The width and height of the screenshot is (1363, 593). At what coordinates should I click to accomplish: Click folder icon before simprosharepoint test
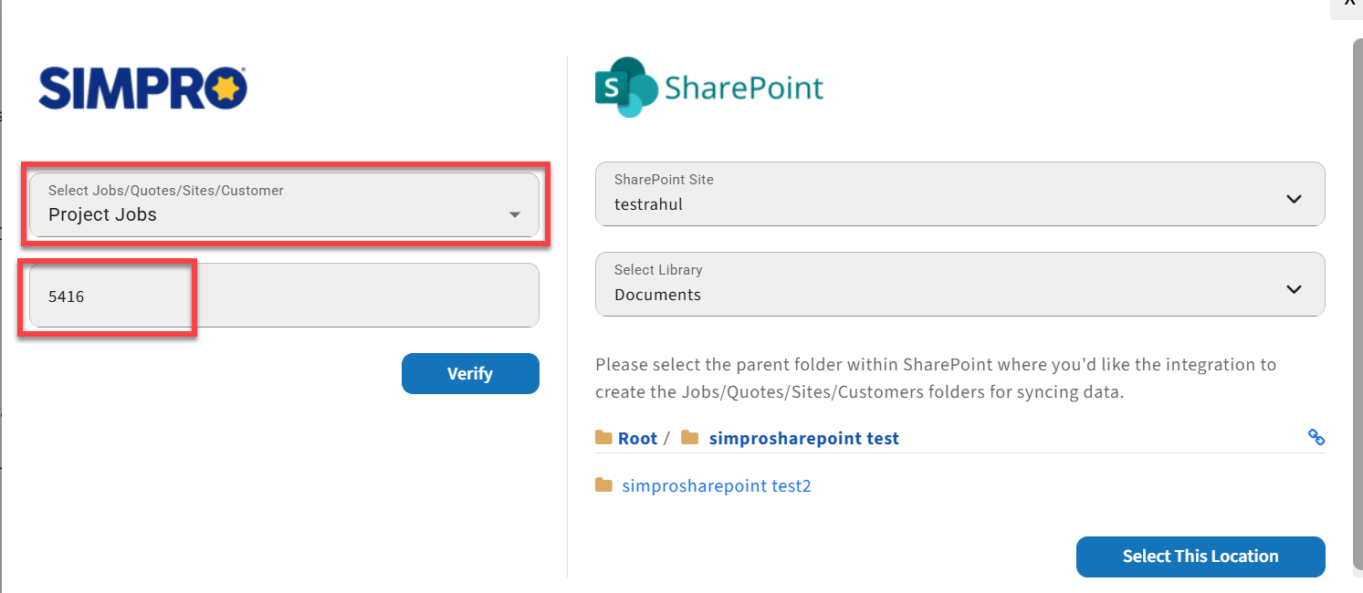(x=690, y=438)
